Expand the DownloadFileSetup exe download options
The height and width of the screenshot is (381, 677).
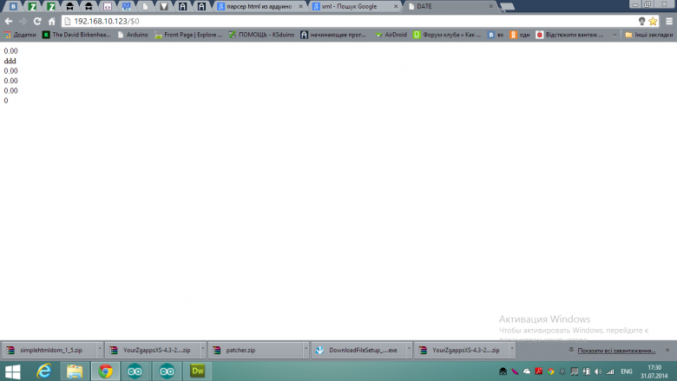point(407,351)
